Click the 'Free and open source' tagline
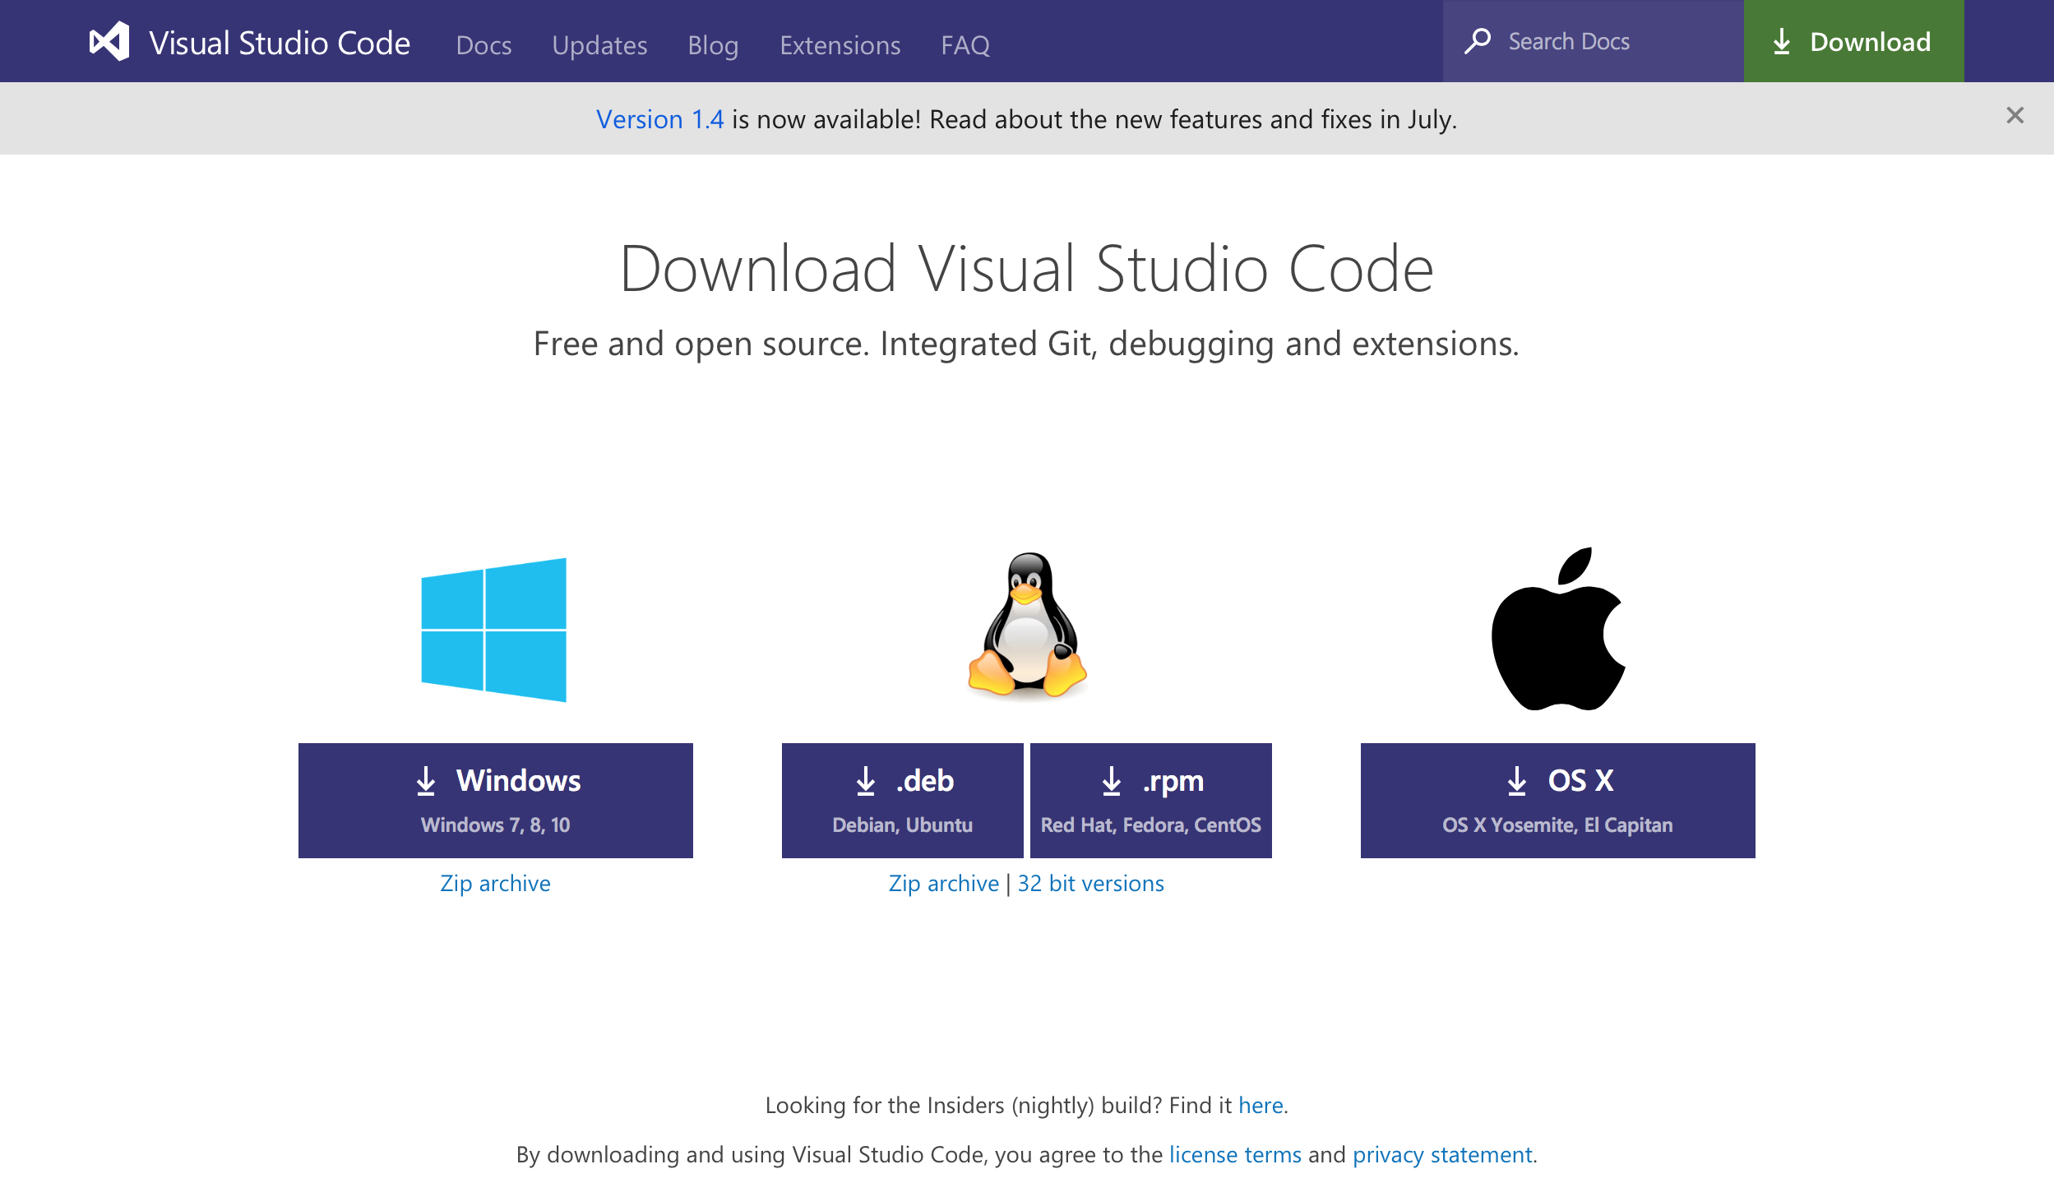The image size is (2054, 1192). (x=1026, y=344)
